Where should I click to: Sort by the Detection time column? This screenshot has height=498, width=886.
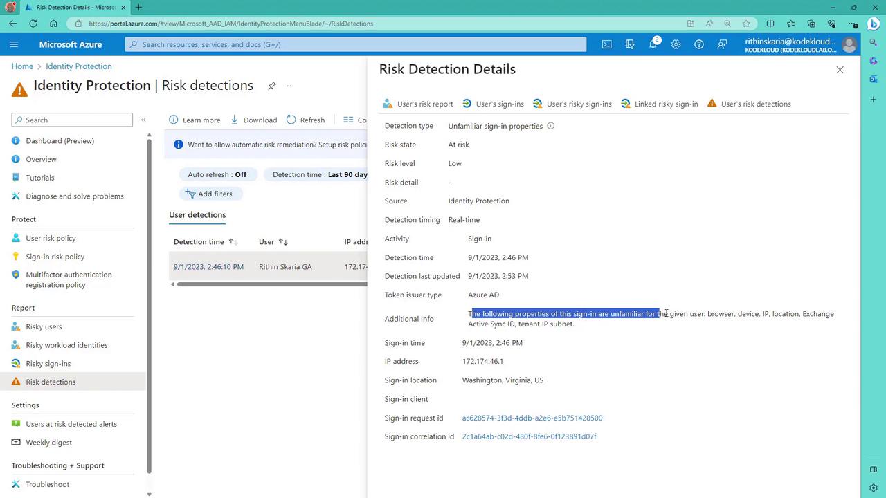[205, 242]
